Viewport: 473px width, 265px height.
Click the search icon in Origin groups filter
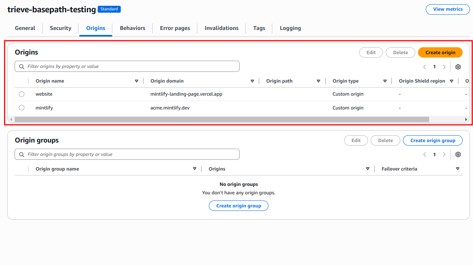[x=21, y=154]
